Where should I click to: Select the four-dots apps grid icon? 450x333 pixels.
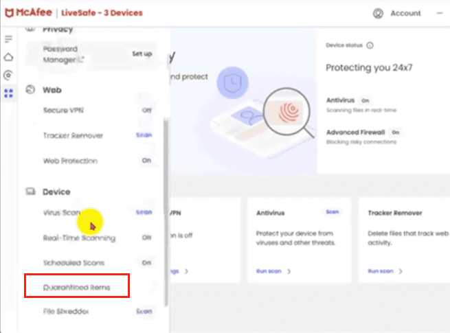(9, 93)
